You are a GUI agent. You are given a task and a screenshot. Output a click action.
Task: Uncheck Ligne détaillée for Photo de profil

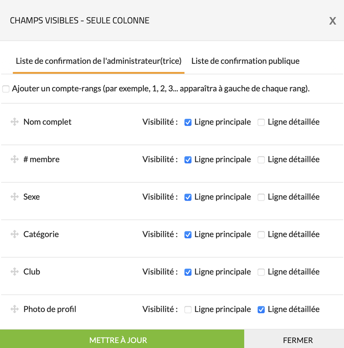click(x=261, y=310)
